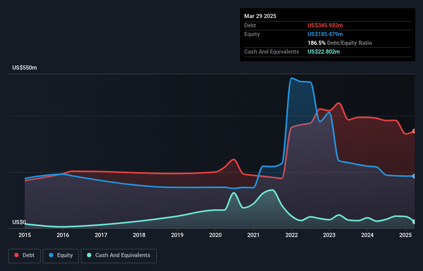The image size is (423, 271).
Task: Click the US$550m y-axis label
Action: (x=25, y=67)
